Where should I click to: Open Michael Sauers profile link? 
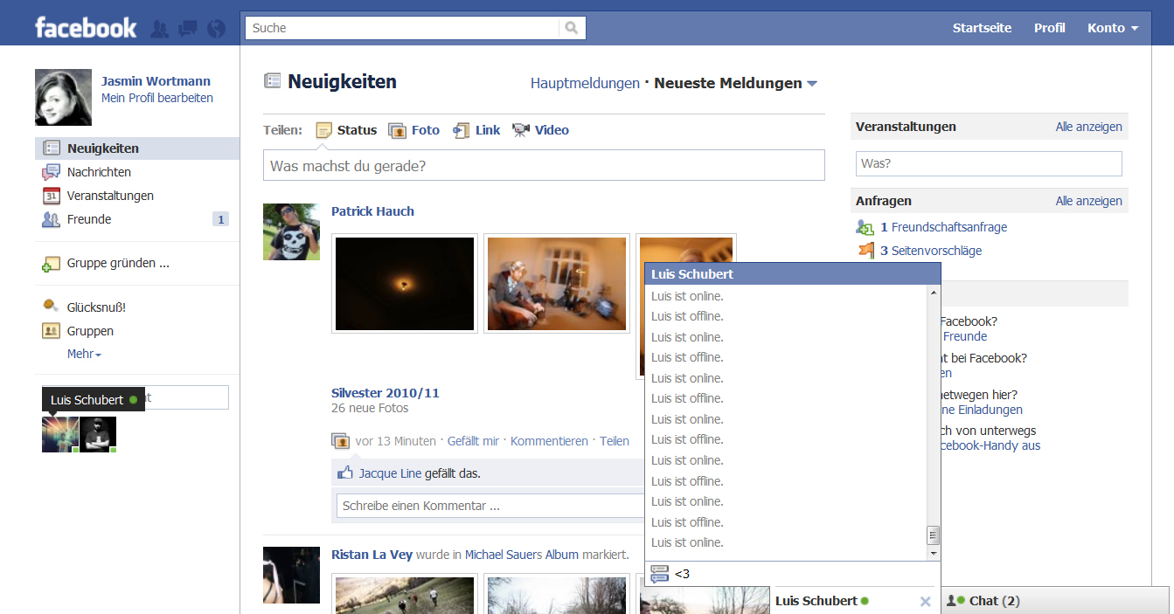pos(504,555)
